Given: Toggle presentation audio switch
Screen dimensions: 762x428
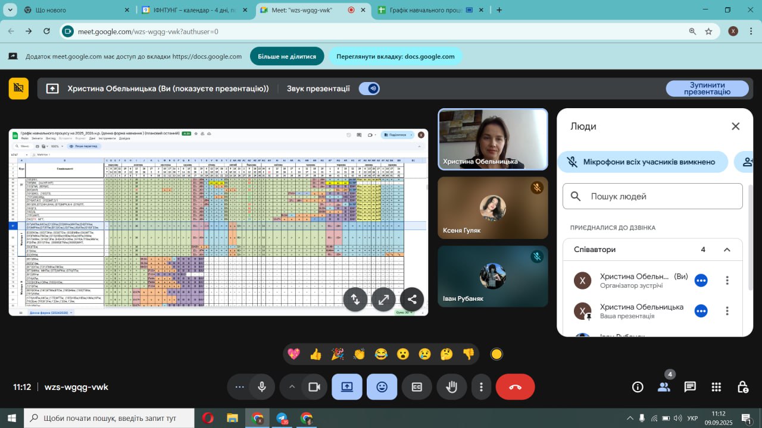Looking at the screenshot, I should point(369,89).
